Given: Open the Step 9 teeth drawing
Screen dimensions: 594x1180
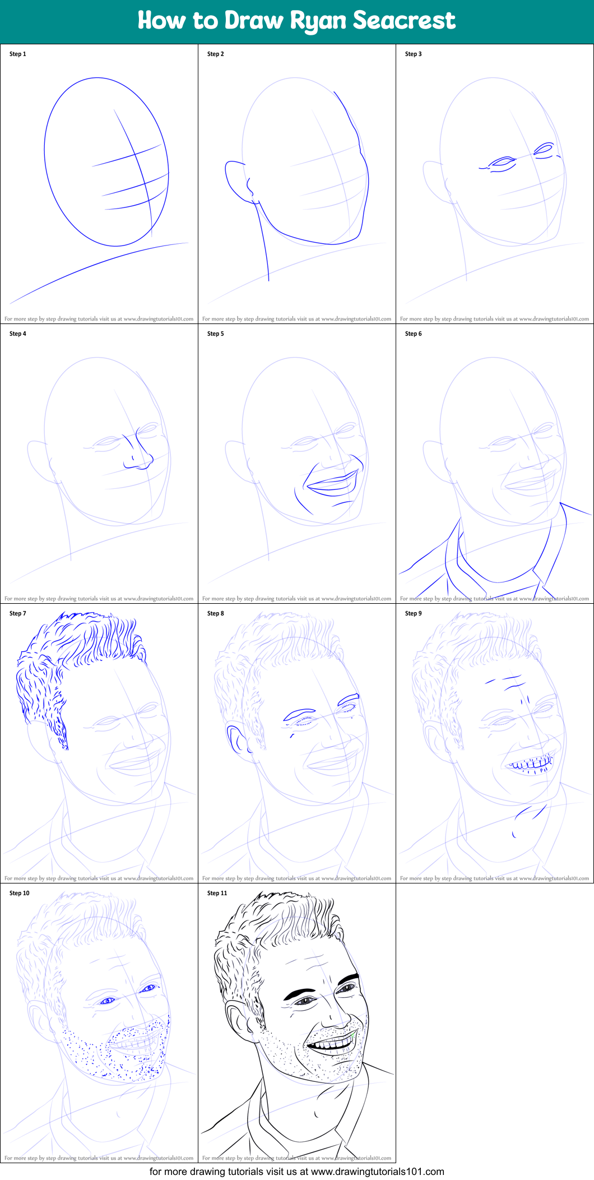Looking at the screenshot, I should point(495,743).
